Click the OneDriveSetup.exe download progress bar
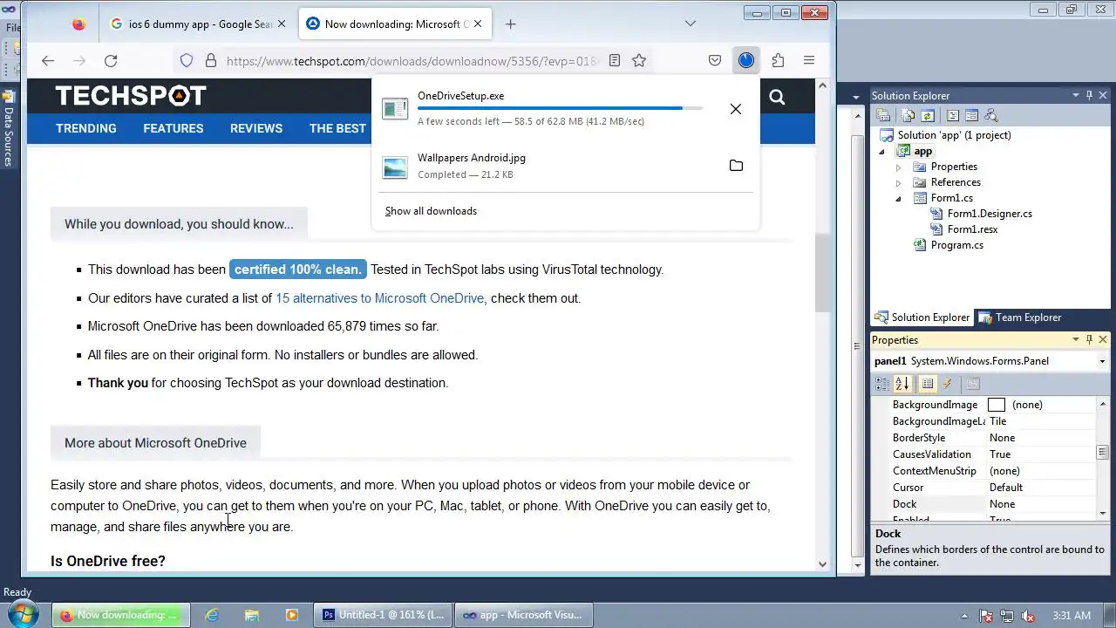 pyautogui.click(x=560, y=108)
